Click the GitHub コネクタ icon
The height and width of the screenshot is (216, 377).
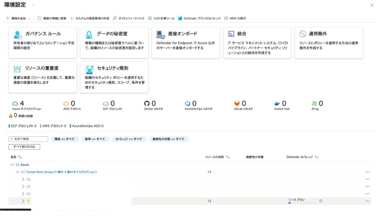pos(147,104)
